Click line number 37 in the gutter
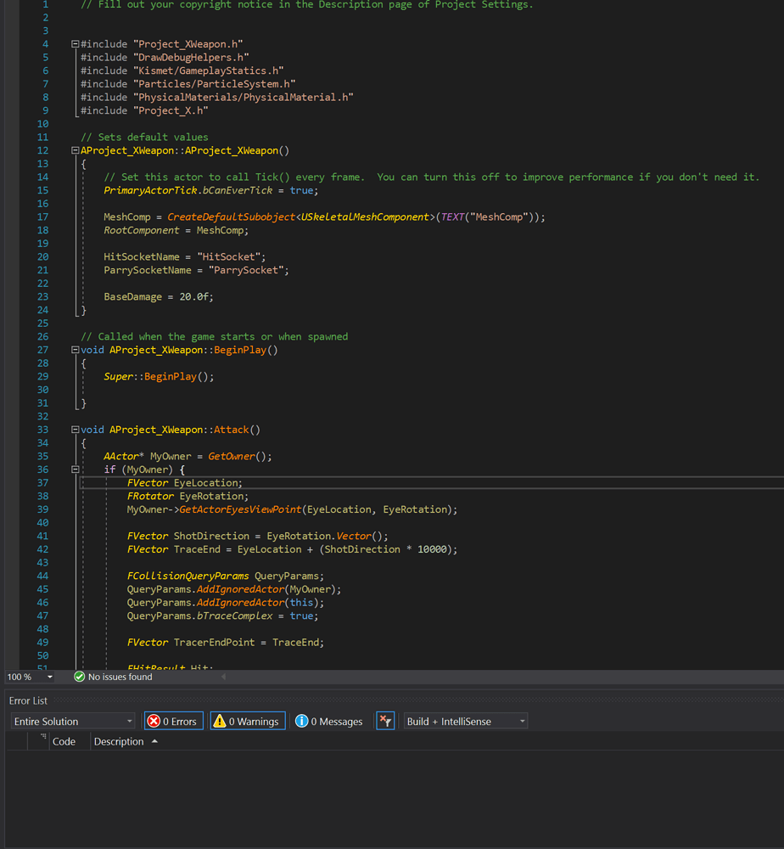Image resolution: width=784 pixels, height=849 pixels. pos(42,483)
